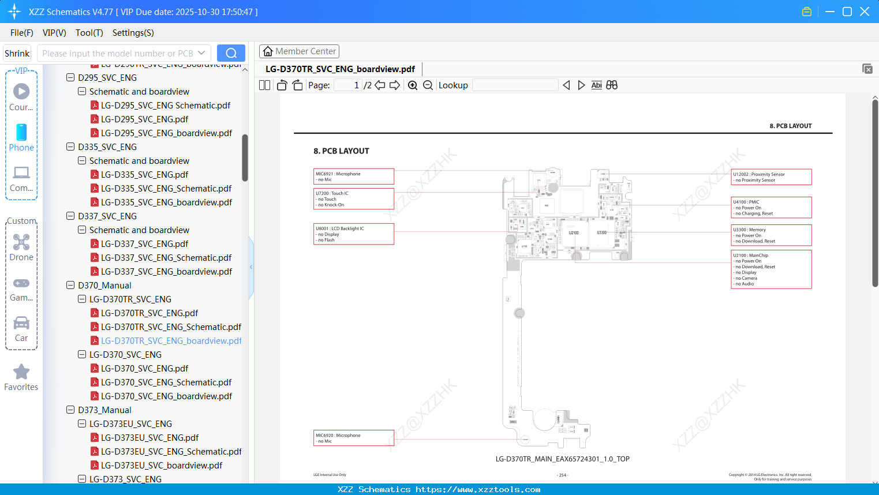This screenshot has height=495, width=879.
Task: Open the Favorites star icon
Action: [21, 372]
